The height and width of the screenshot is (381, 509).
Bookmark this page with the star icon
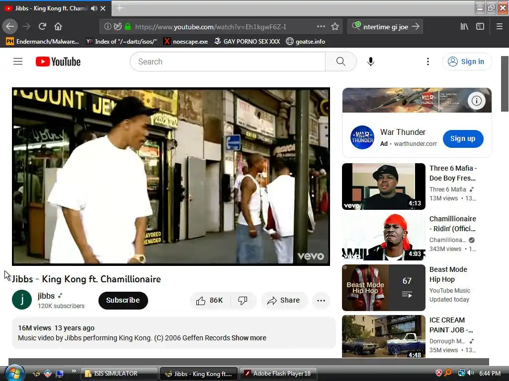pos(335,27)
